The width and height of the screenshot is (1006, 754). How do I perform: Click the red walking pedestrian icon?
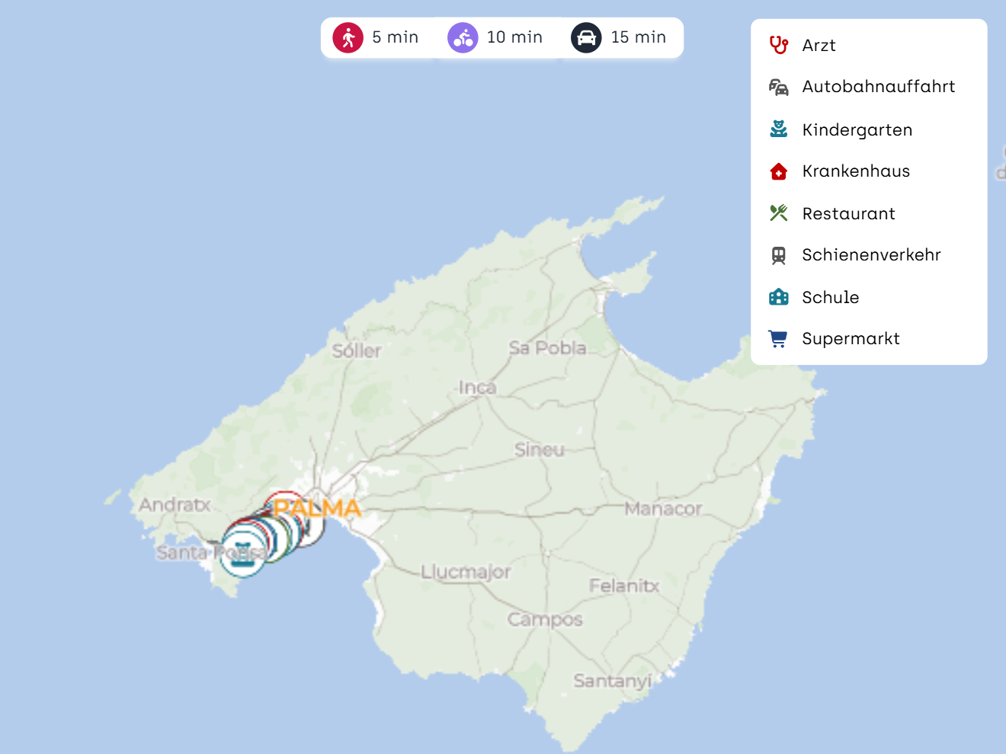point(348,37)
